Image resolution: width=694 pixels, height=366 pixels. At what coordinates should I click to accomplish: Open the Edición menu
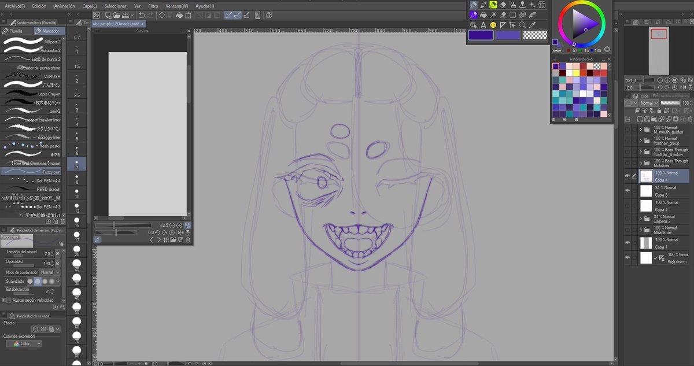tap(39, 5)
